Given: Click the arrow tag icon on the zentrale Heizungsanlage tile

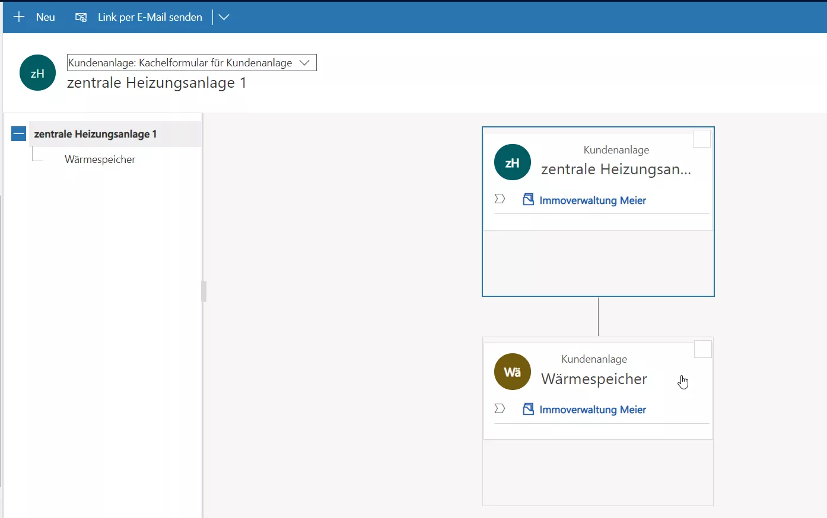Looking at the screenshot, I should (500, 199).
